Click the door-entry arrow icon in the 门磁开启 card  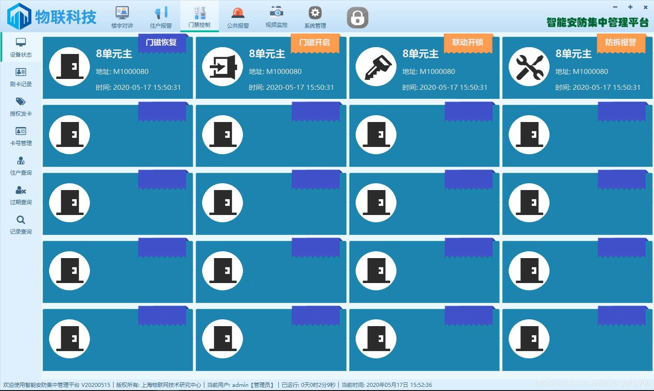click(x=223, y=67)
